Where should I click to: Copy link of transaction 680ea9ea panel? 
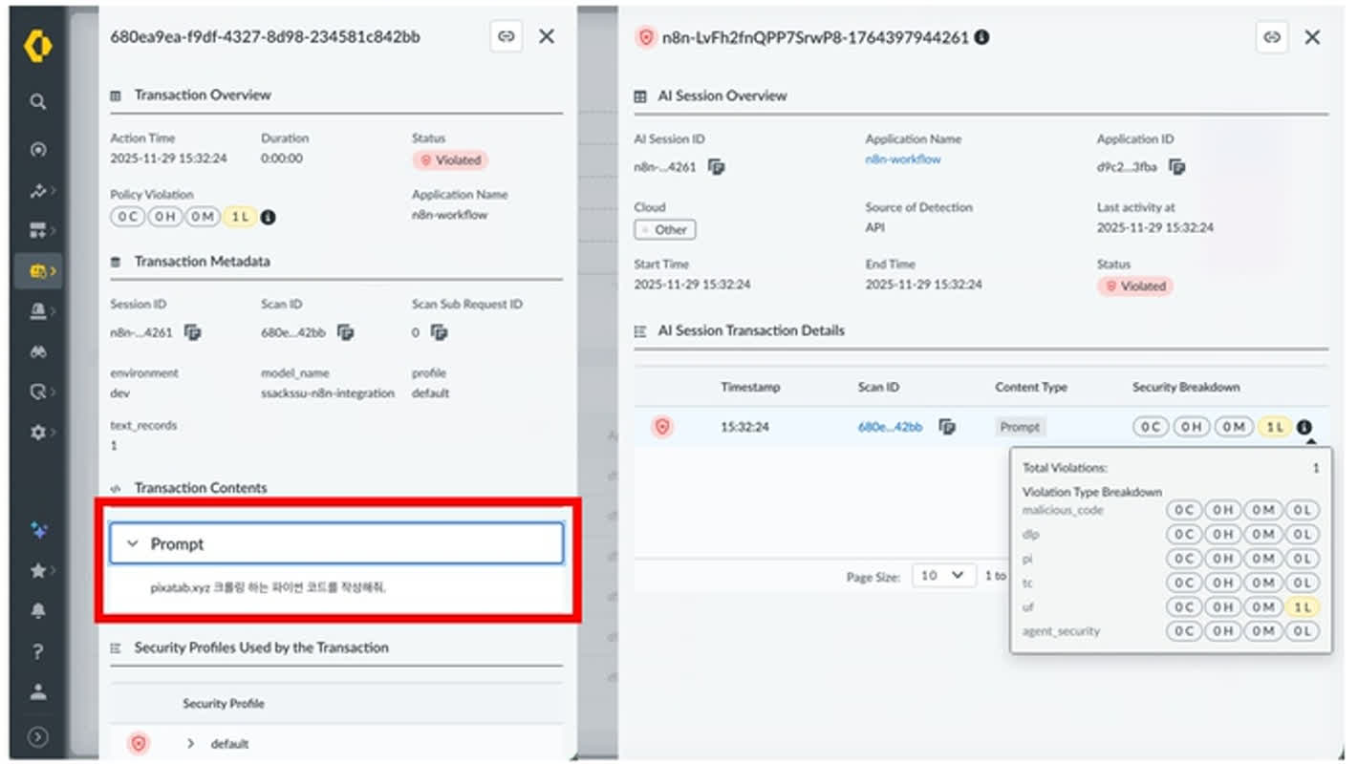[507, 36]
